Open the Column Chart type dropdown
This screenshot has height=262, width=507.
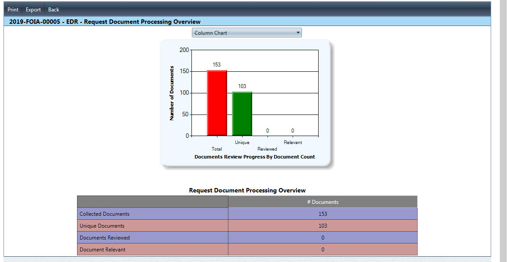pos(246,33)
